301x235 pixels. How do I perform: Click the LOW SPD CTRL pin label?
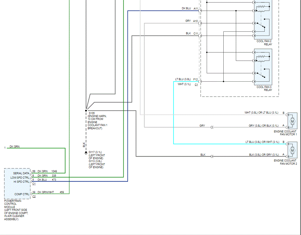click(x=20, y=177)
